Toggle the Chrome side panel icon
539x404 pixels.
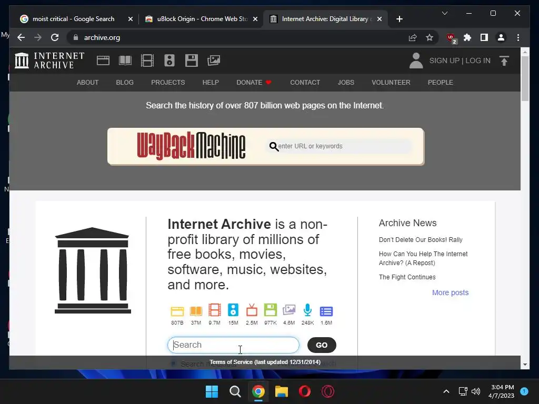(484, 37)
